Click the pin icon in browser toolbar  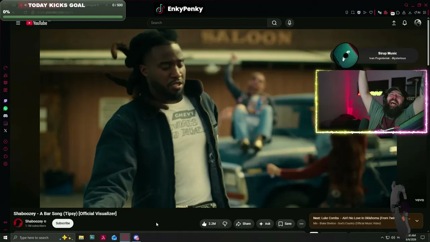[347, 12]
